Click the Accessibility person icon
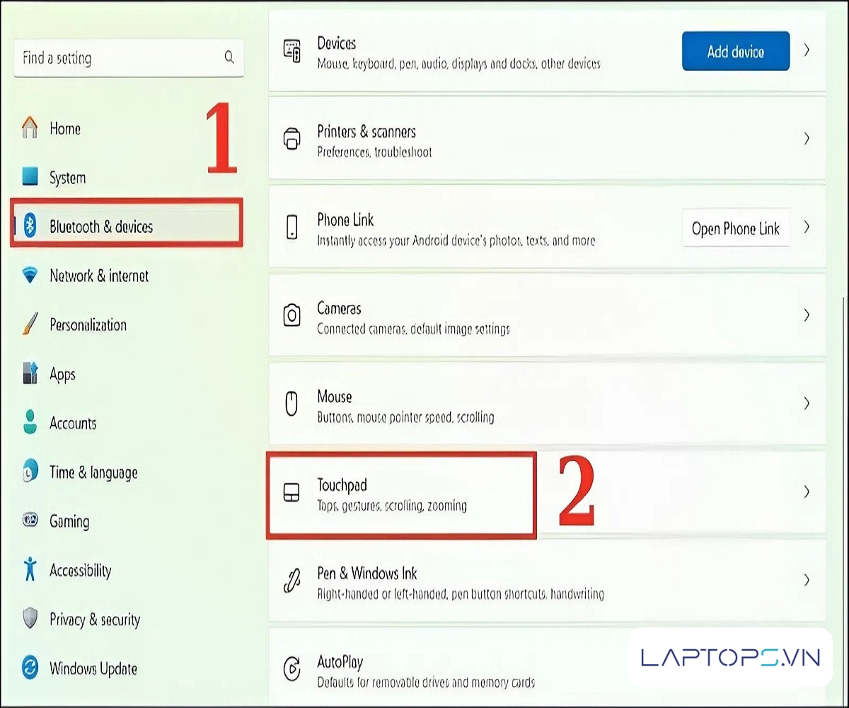 30,570
